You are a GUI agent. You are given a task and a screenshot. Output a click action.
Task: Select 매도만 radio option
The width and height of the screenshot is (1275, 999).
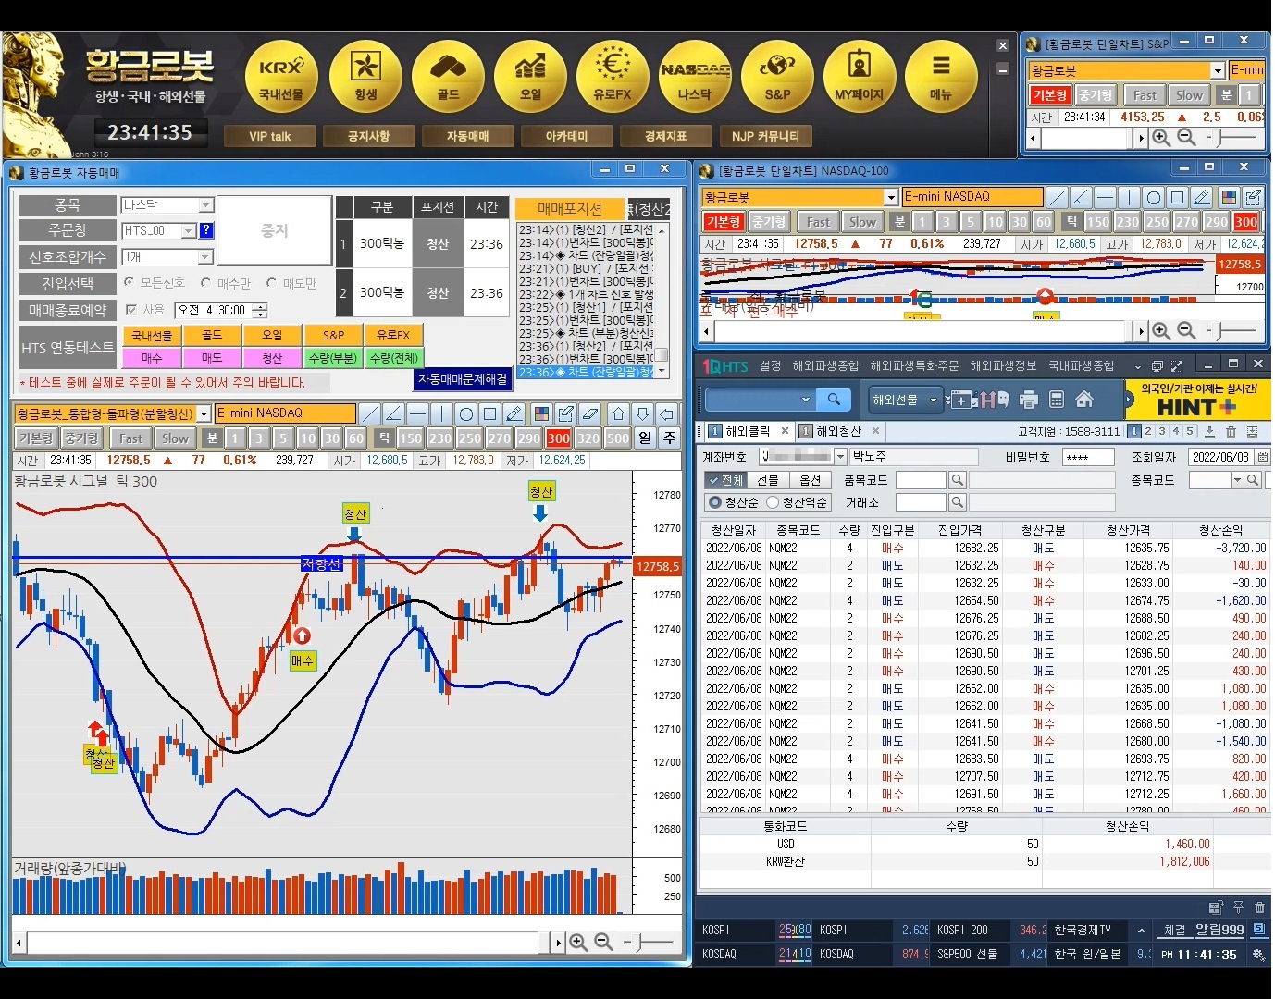tap(271, 282)
